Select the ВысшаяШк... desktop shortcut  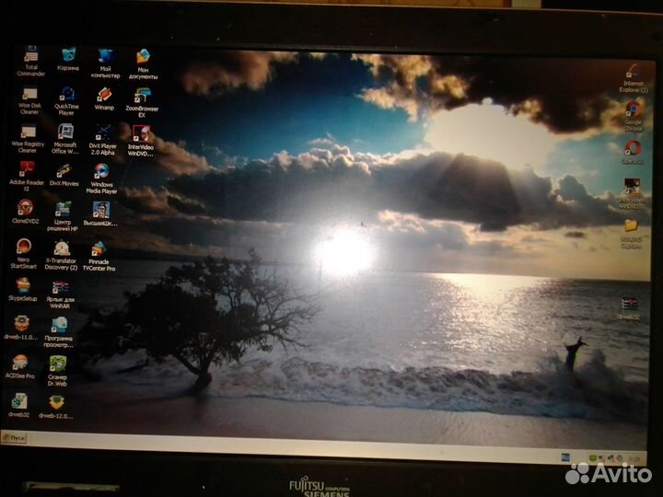tap(100, 214)
